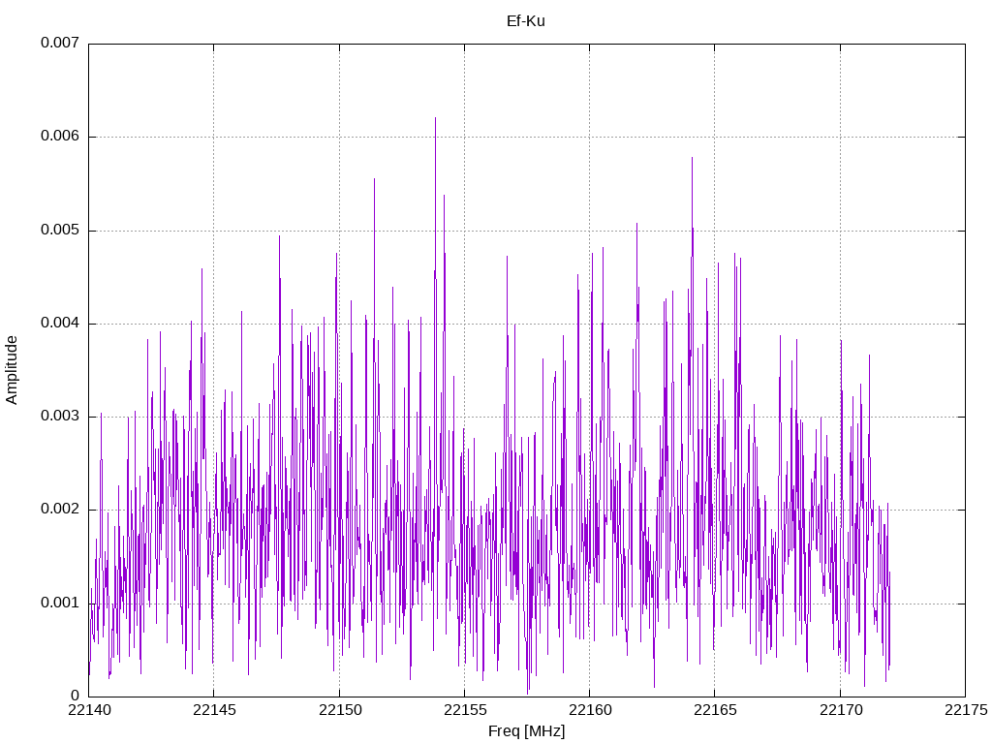Click the Ef-Ku plot title
The height and width of the screenshot is (744, 992).
tap(526, 21)
